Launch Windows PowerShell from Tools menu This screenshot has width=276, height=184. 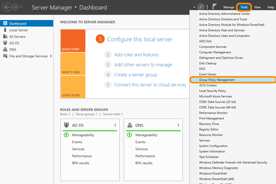point(213,173)
